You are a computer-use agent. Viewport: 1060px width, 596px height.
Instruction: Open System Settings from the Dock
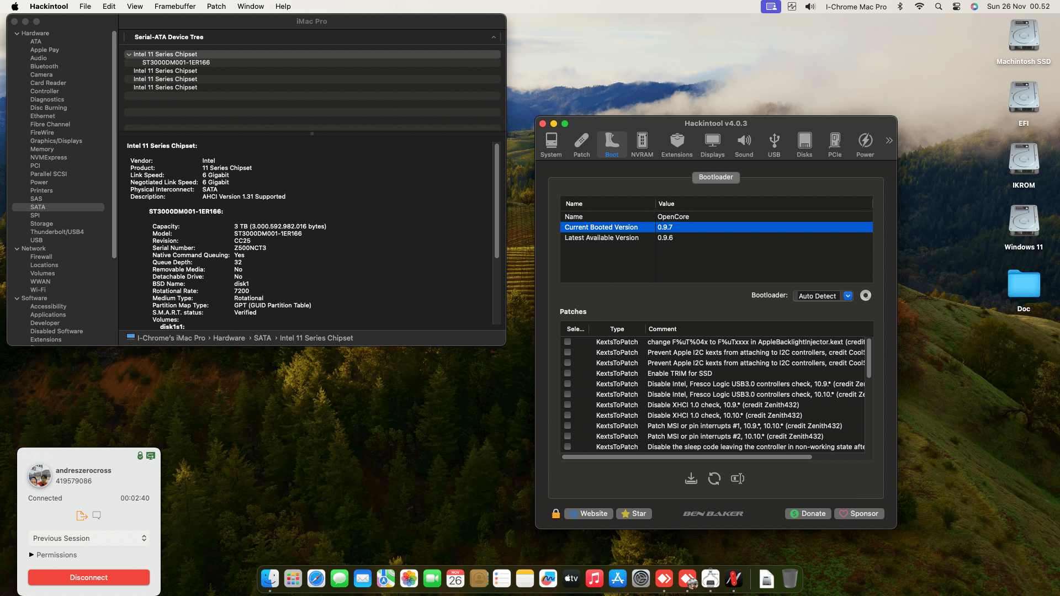pos(641,578)
